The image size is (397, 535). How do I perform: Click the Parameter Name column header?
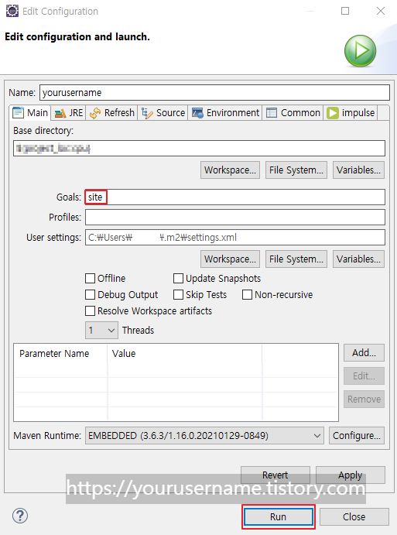point(60,354)
